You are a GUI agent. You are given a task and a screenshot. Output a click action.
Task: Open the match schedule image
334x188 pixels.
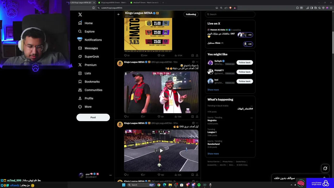pos(148,34)
